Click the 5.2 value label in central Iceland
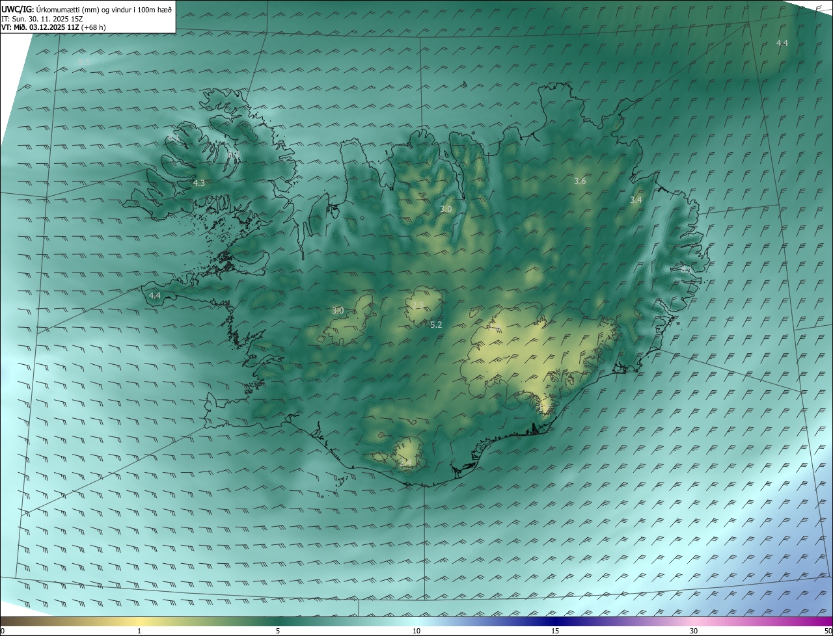This screenshot has width=833, height=636. click(436, 325)
